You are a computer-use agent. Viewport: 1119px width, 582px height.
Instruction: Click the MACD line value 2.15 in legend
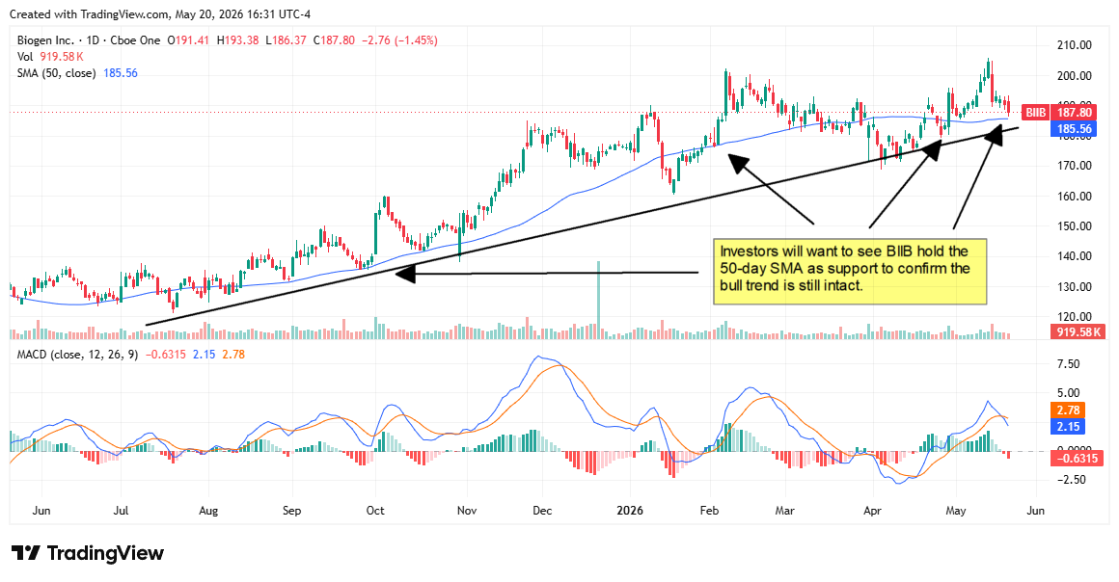pos(205,355)
